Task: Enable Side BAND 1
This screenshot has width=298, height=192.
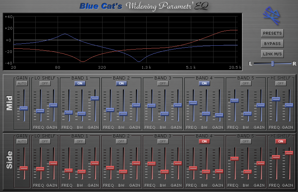Action: click(x=80, y=141)
